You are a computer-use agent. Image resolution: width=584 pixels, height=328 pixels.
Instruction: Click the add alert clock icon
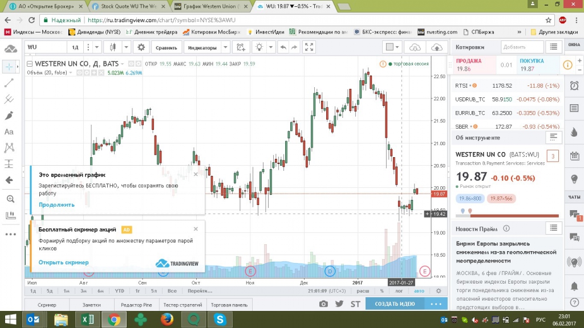coord(241,47)
